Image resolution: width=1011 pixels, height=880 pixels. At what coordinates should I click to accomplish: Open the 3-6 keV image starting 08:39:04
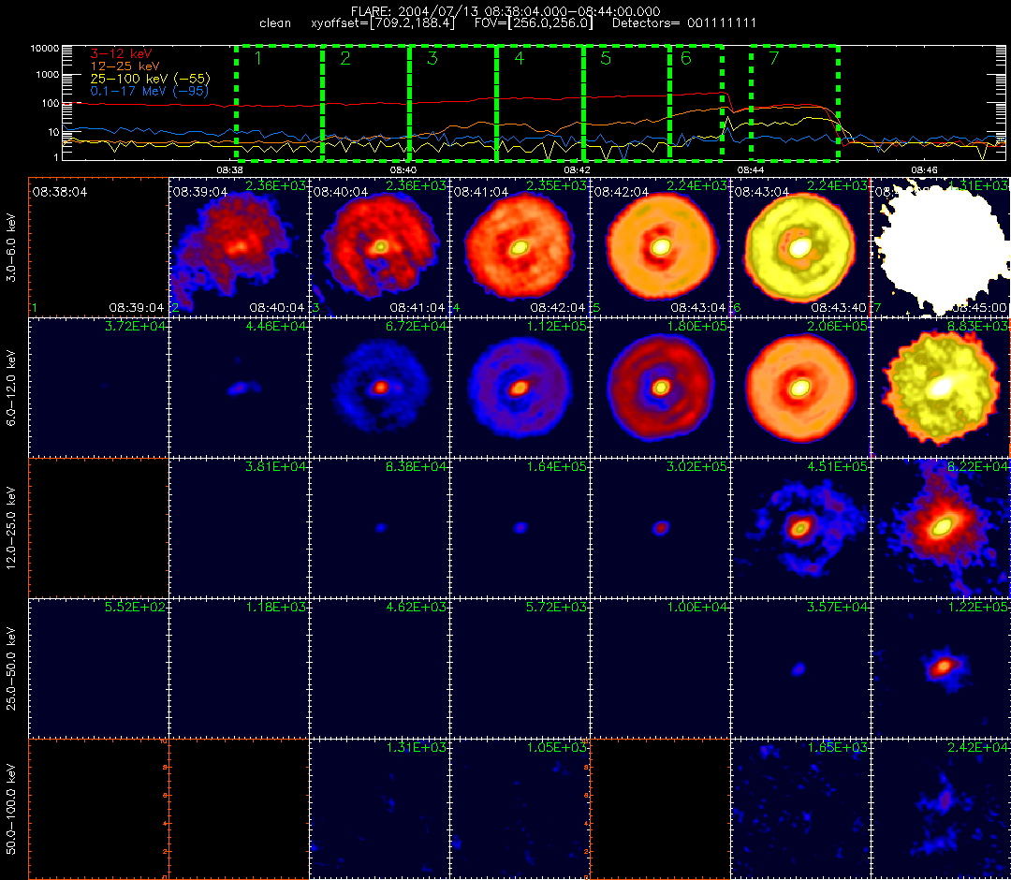pyautogui.click(x=240, y=247)
